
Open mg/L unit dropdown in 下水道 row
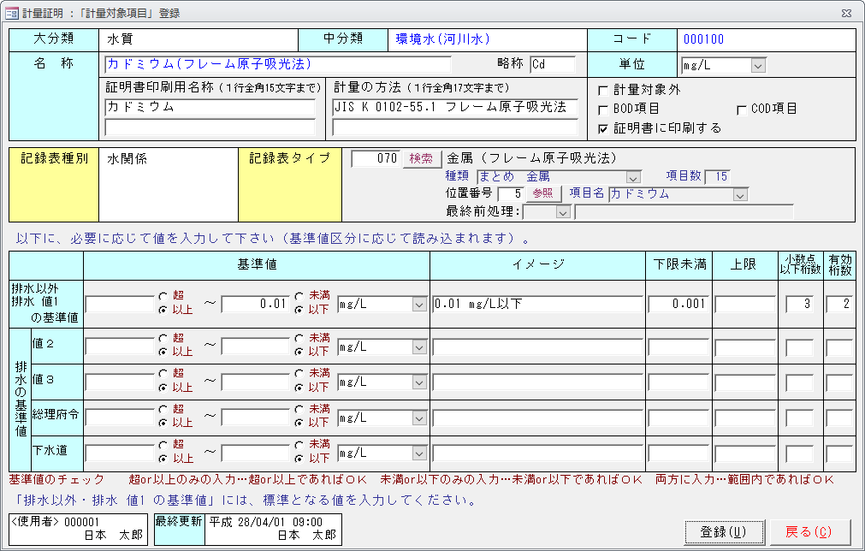[418, 454]
